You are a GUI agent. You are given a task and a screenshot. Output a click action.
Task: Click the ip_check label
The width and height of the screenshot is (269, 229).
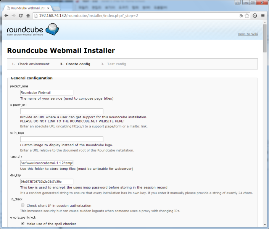[16, 199]
